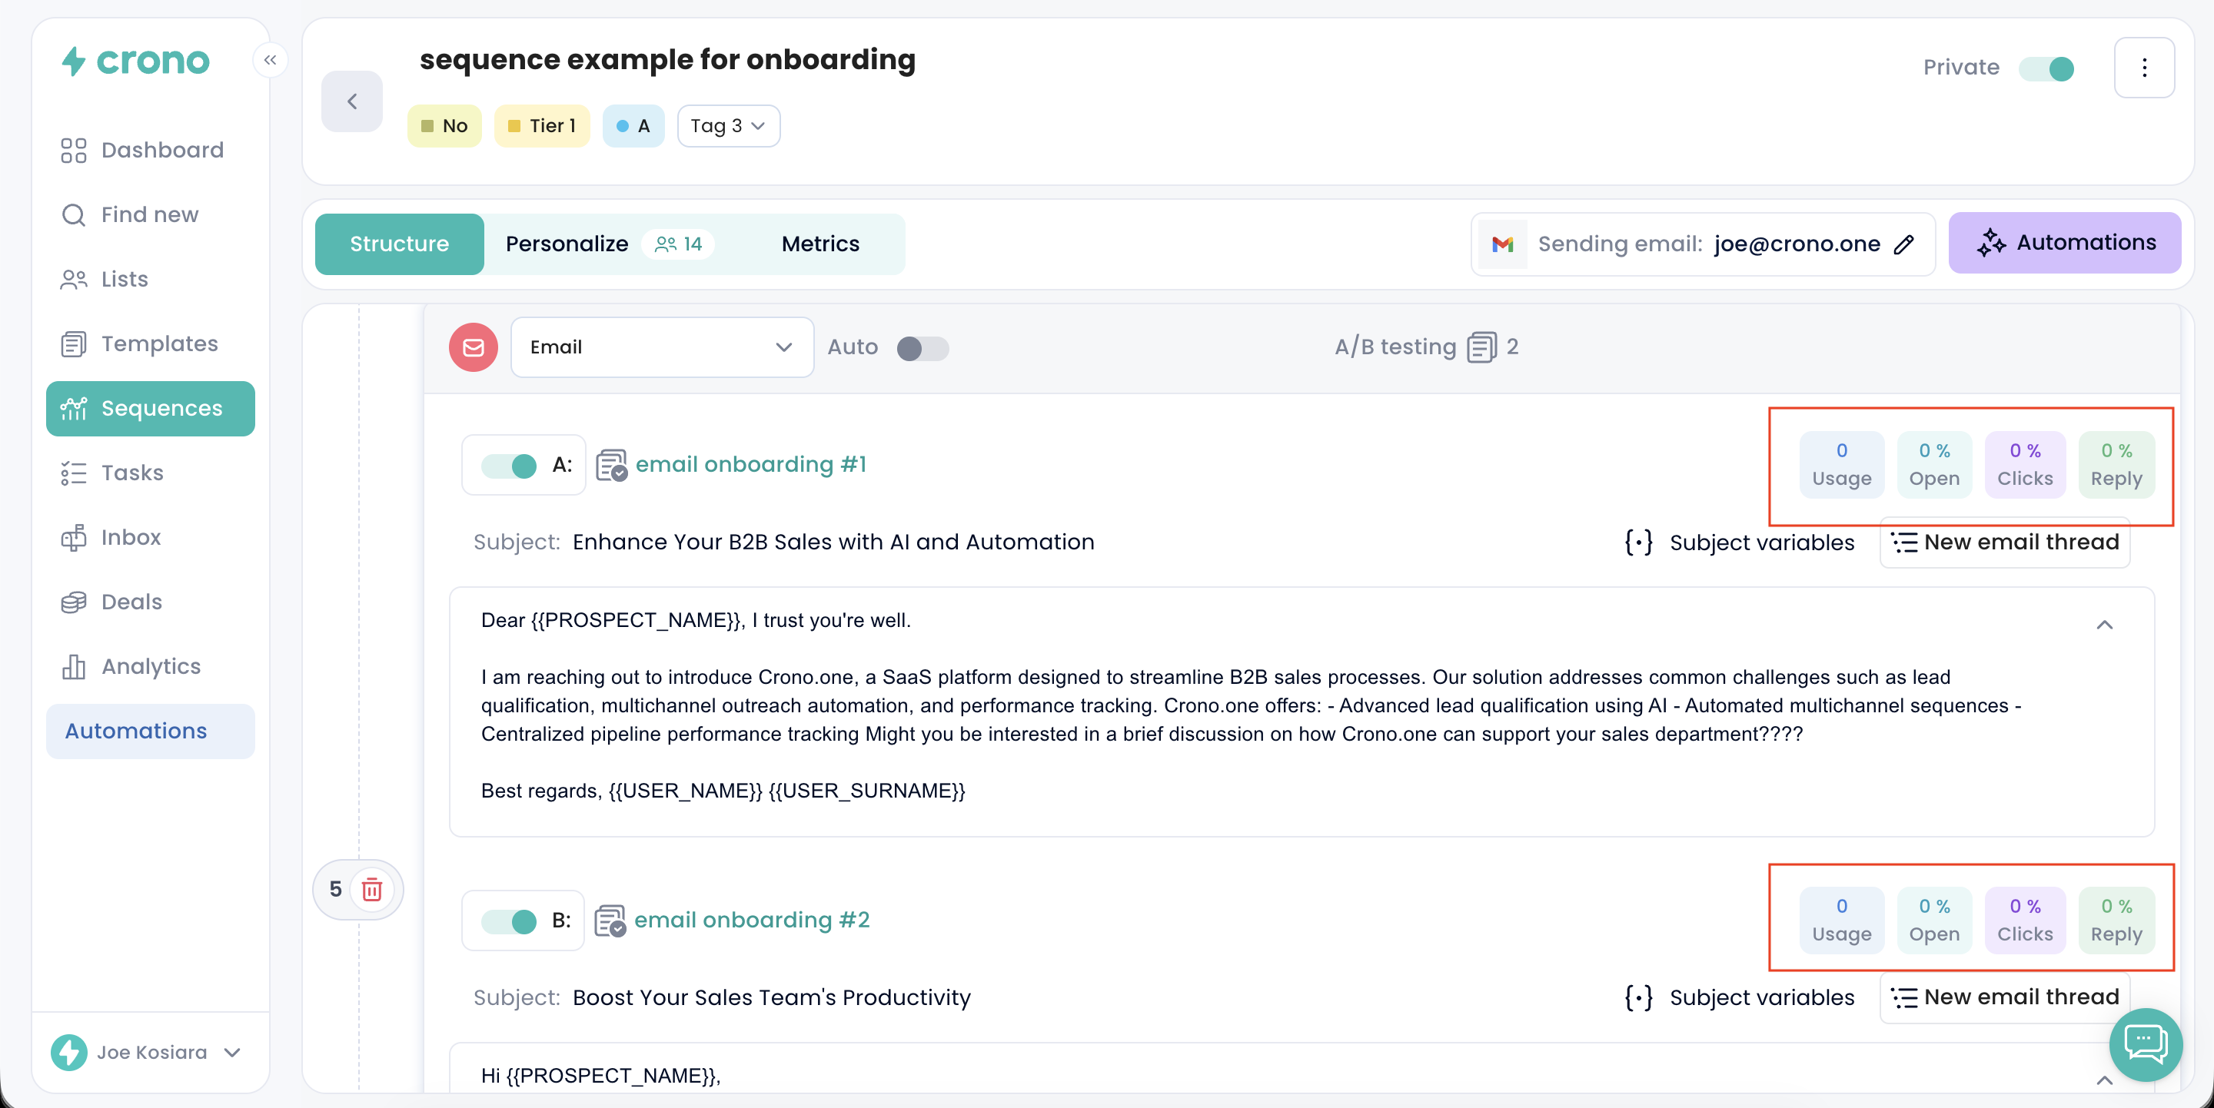The image size is (2214, 1108).
Task: Open the chat support bubble icon
Action: [2146, 1043]
